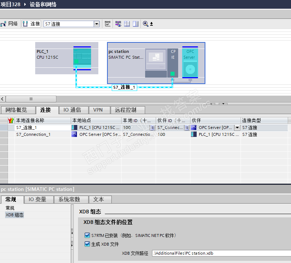Click the list button in the local ID 100 cell
Screen dimensions: 291x263
[152, 128]
